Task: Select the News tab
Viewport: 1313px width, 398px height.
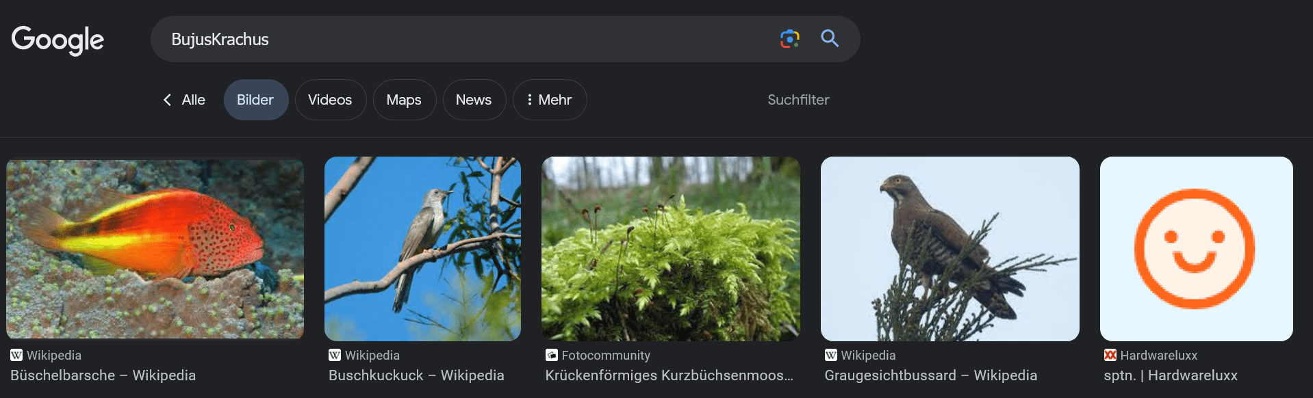Action: point(474,100)
